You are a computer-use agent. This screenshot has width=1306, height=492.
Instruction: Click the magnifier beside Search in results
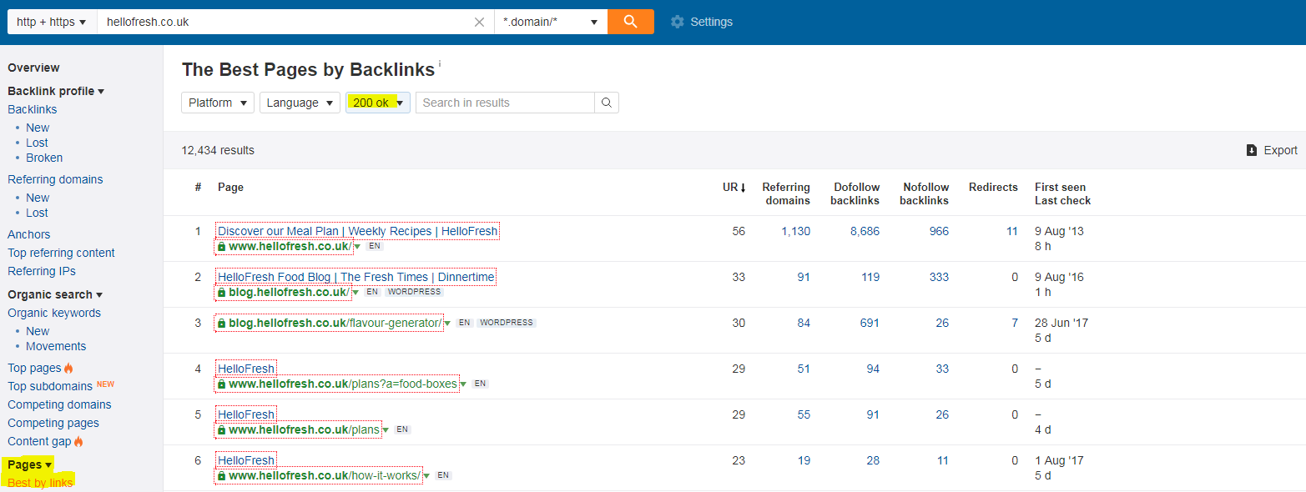[x=607, y=103]
